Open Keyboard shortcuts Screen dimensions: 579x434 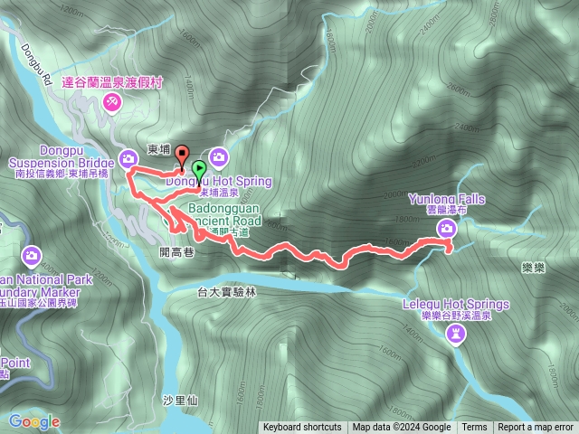pyautogui.click(x=302, y=428)
